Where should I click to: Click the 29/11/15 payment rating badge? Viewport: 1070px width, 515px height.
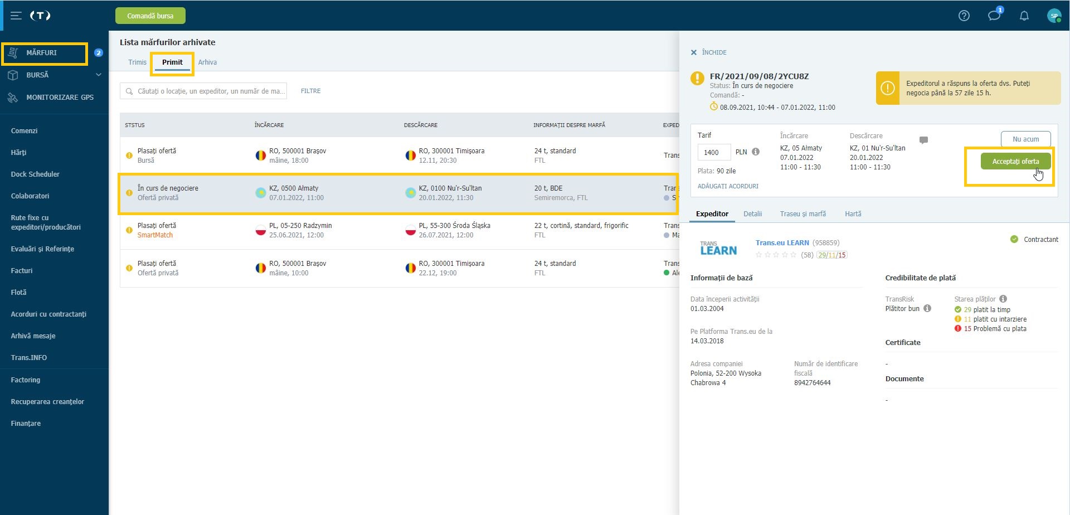tap(831, 255)
